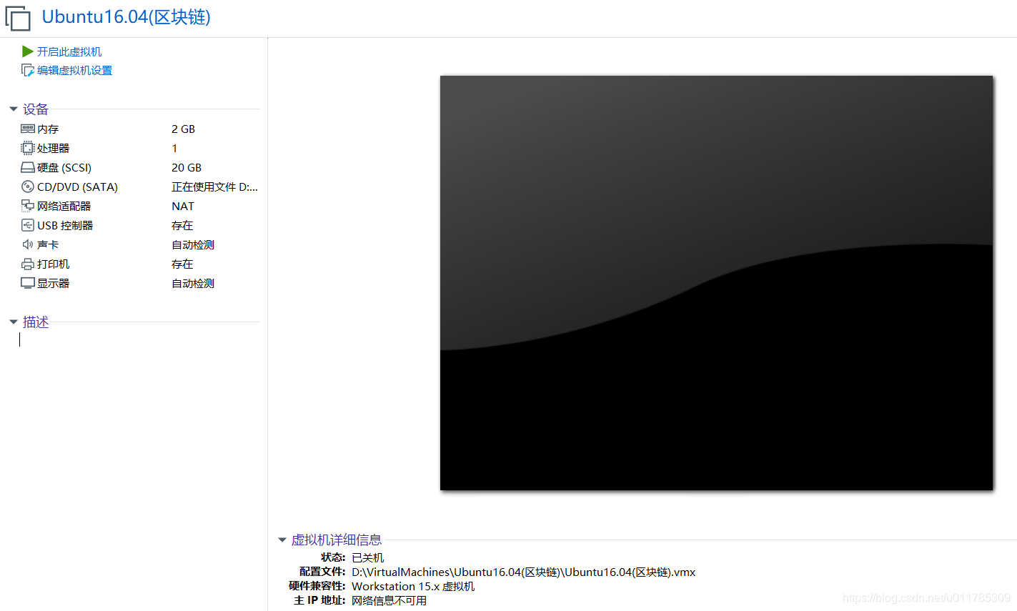
Task: Select the 打印机 printer row
Action: pos(140,264)
